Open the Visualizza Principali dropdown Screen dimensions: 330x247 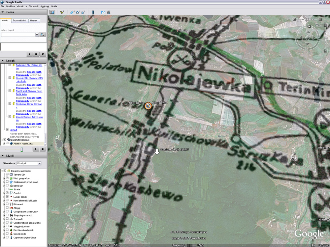point(39,163)
